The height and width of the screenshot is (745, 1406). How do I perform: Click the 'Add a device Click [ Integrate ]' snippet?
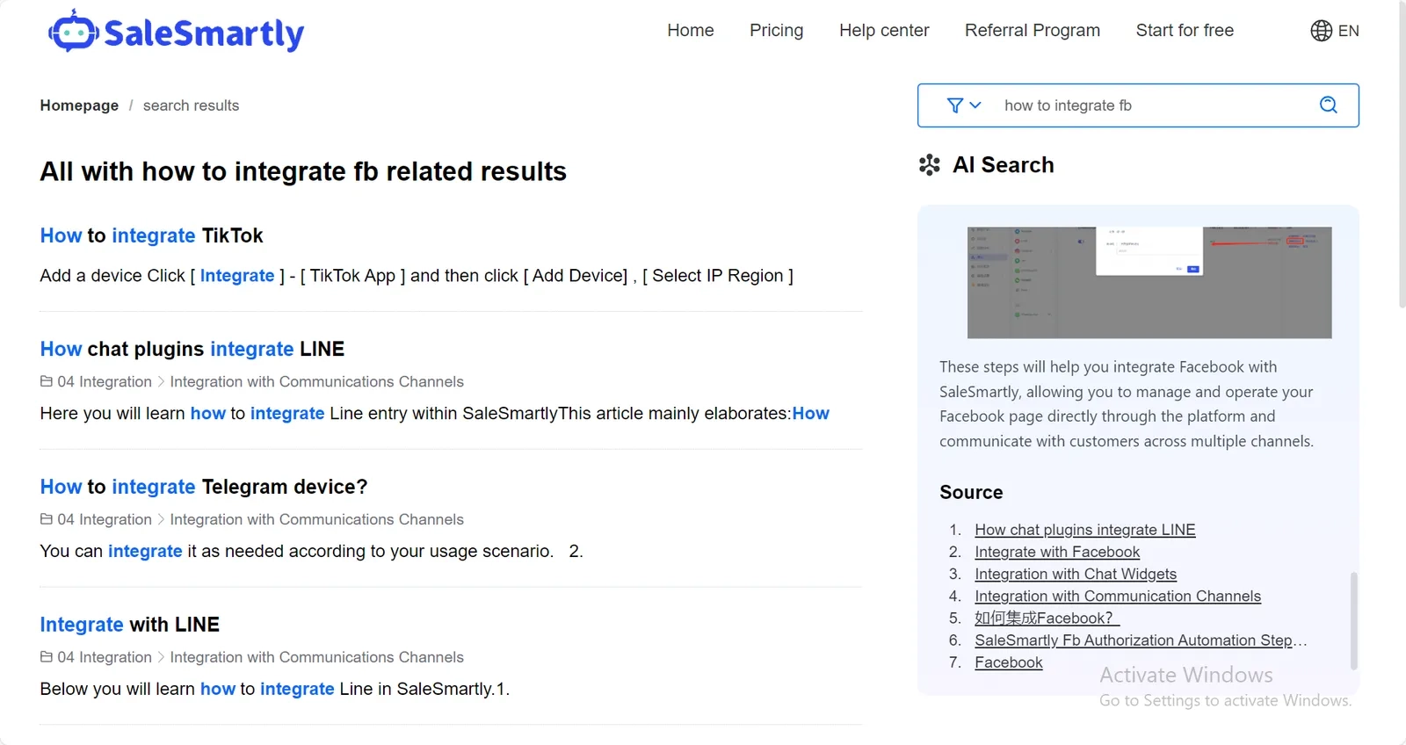click(417, 276)
